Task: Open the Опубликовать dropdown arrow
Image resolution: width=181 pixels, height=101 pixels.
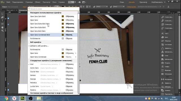Action: pos(165,2)
